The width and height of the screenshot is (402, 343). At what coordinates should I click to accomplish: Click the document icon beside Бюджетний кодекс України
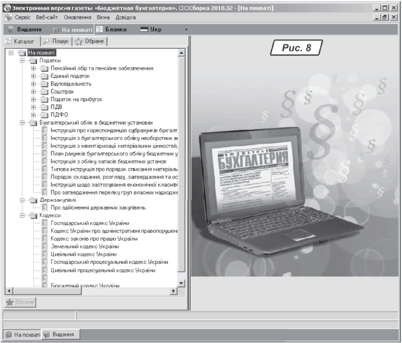[x=45, y=285]
